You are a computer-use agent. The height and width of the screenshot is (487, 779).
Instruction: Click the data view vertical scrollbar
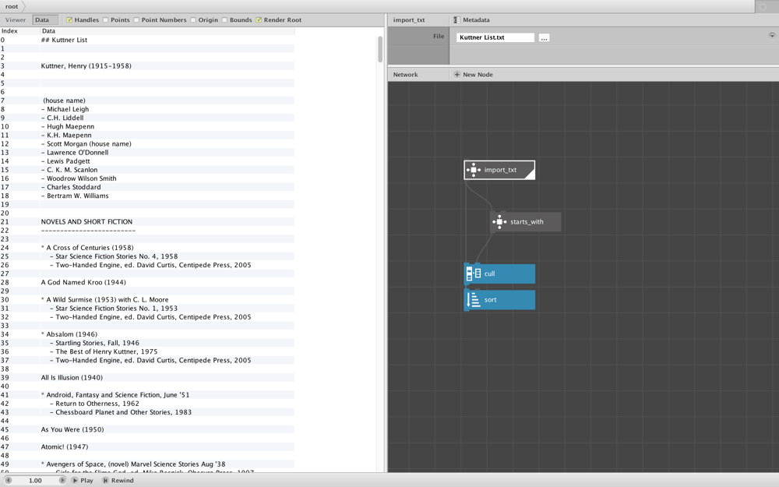coord(380,49)
